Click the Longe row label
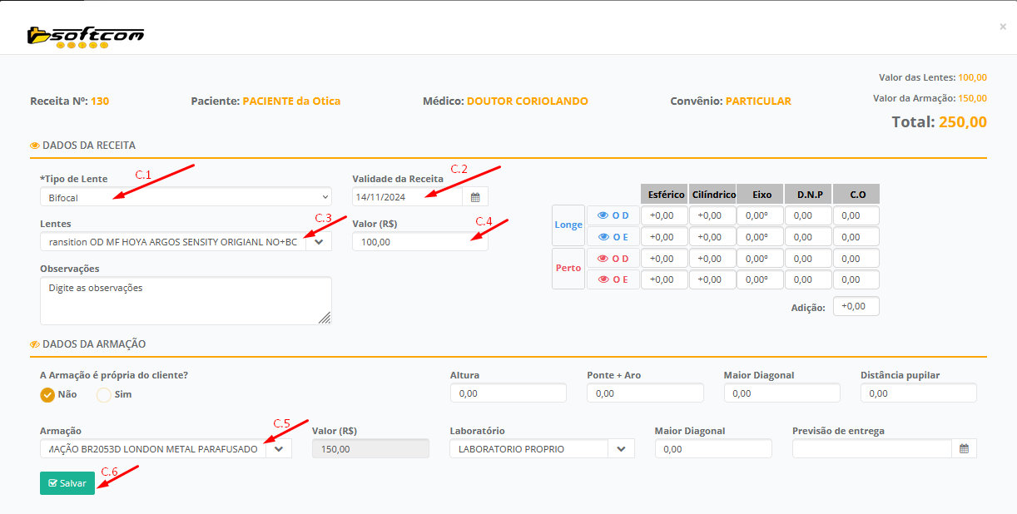The height and width of the screenshot is (514, 1017). point(568,225)
